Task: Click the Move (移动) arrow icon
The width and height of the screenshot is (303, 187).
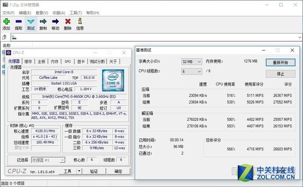Action: 55,21
